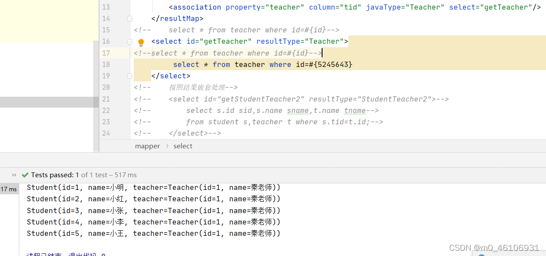Open the select breadcrumb at the editor bottom
This screenshot has width=546, height=256.
coord(183,146)
